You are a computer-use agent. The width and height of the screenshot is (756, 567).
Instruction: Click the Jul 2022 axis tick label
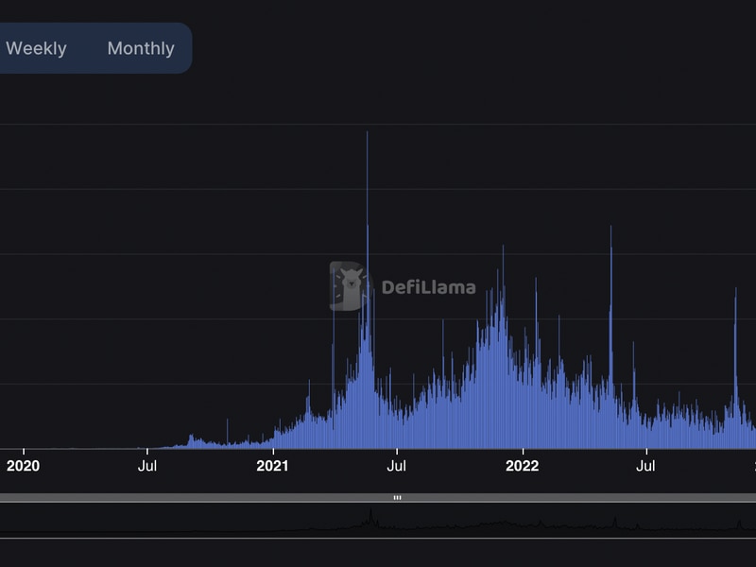[x=646, y=465]
